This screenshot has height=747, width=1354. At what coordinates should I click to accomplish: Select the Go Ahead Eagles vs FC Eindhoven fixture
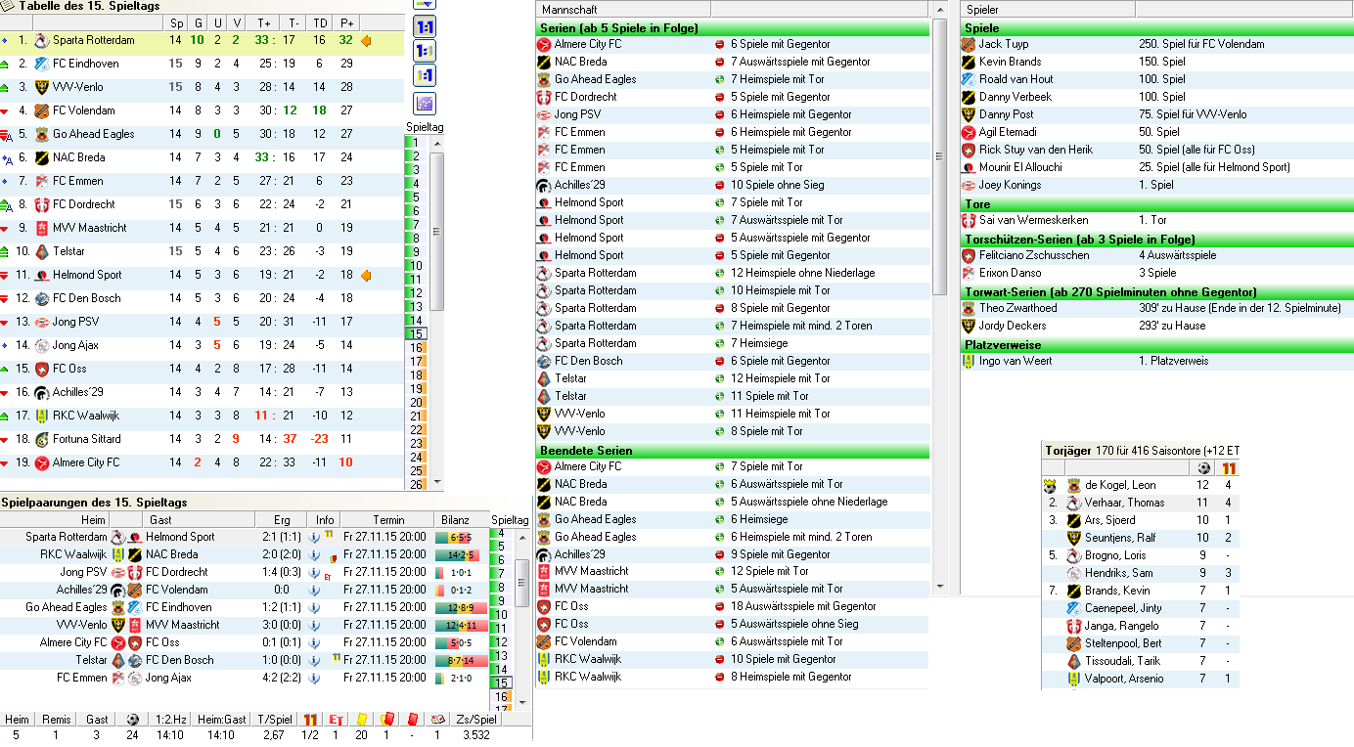point(244,607)
